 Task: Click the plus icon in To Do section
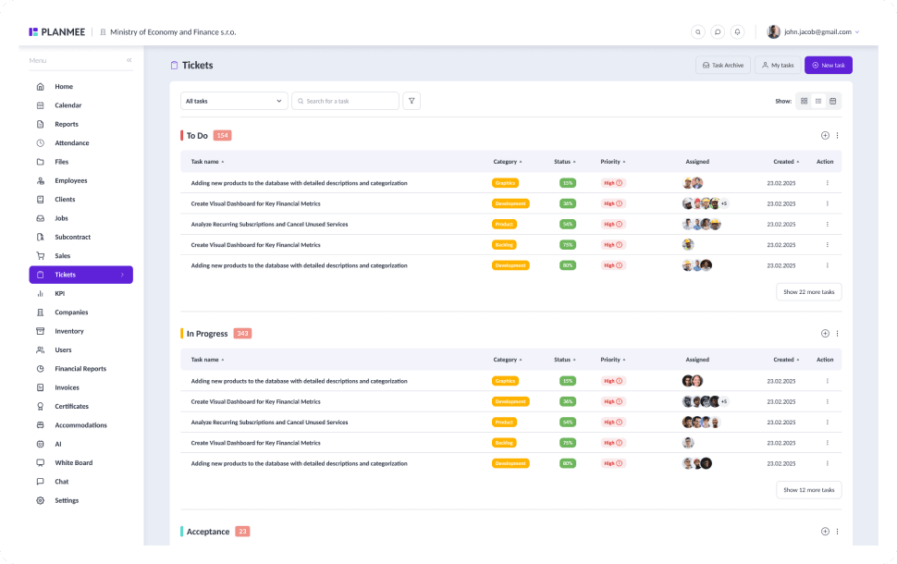825,136
